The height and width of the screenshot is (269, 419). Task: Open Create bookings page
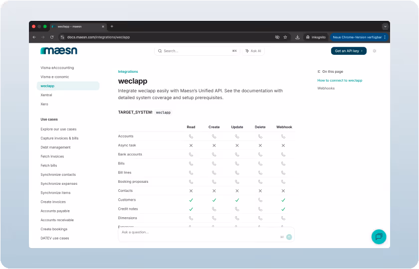click(x=54, y=229)
